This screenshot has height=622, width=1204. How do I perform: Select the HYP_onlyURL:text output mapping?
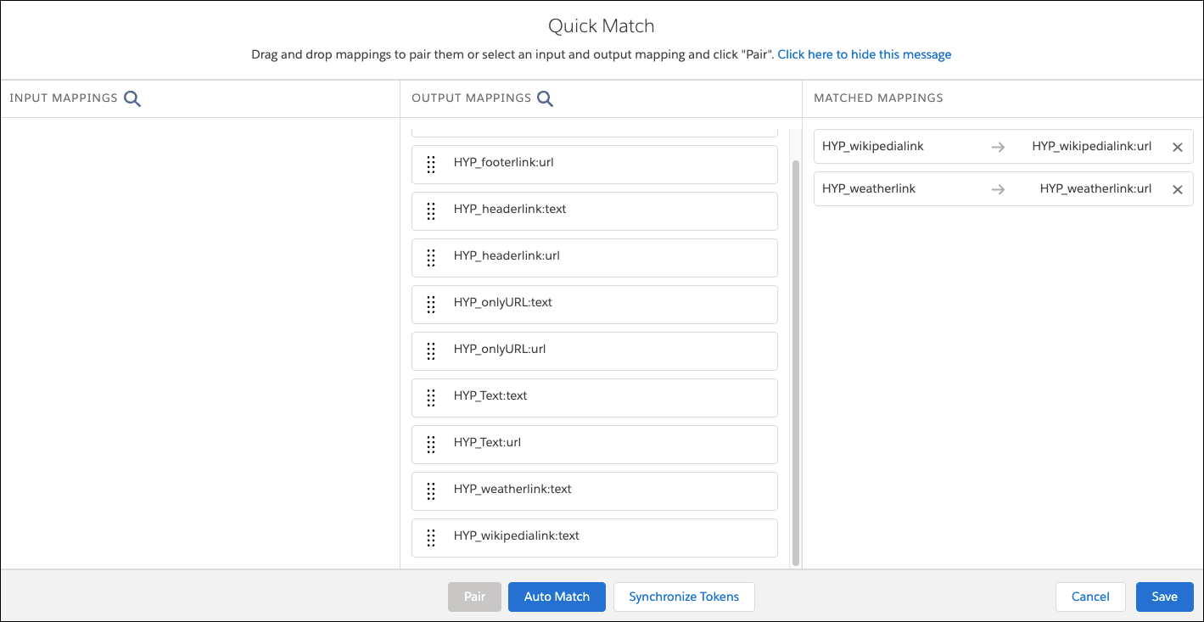594,304
